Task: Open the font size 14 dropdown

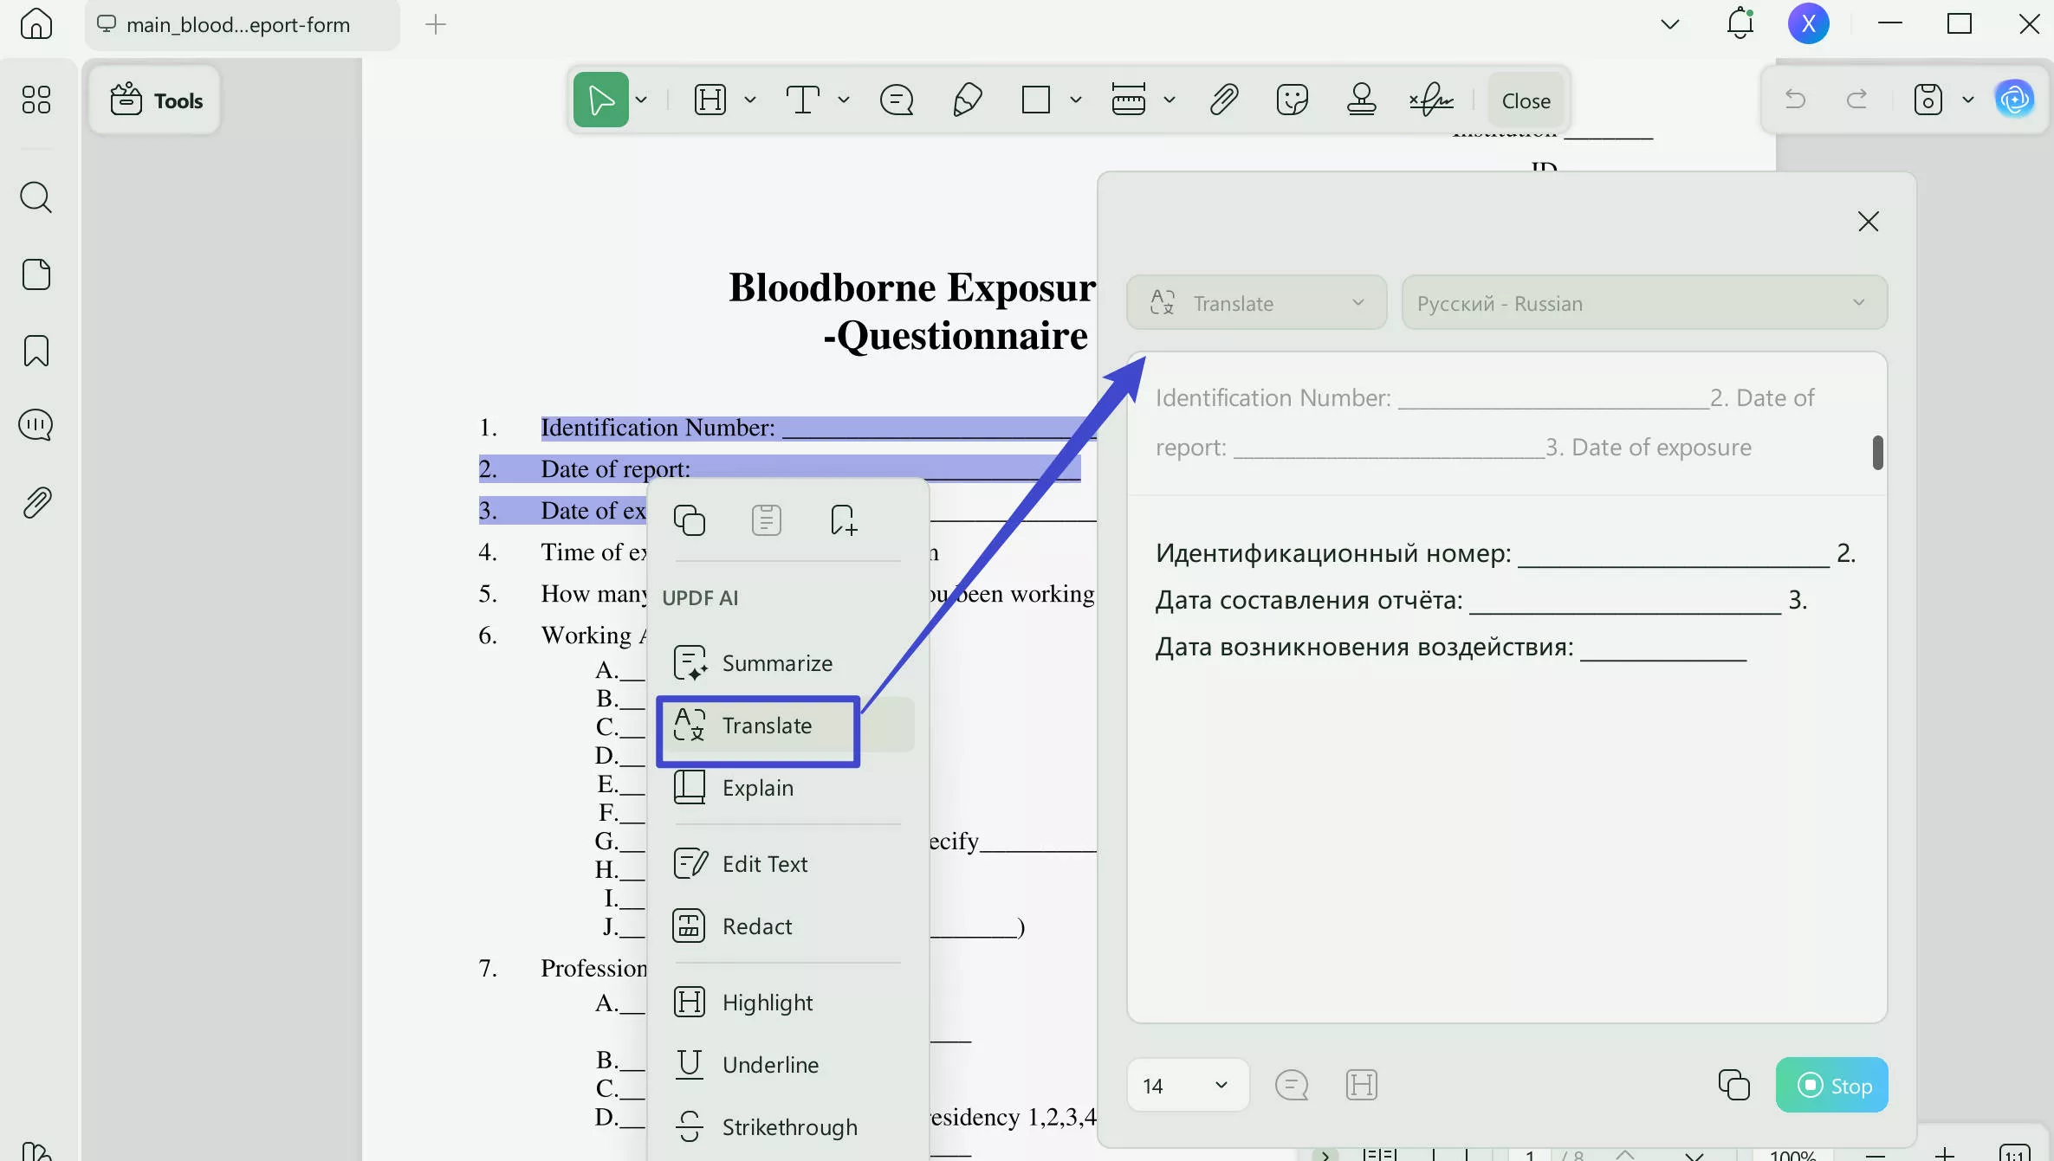Action: click(1186, 1085)
